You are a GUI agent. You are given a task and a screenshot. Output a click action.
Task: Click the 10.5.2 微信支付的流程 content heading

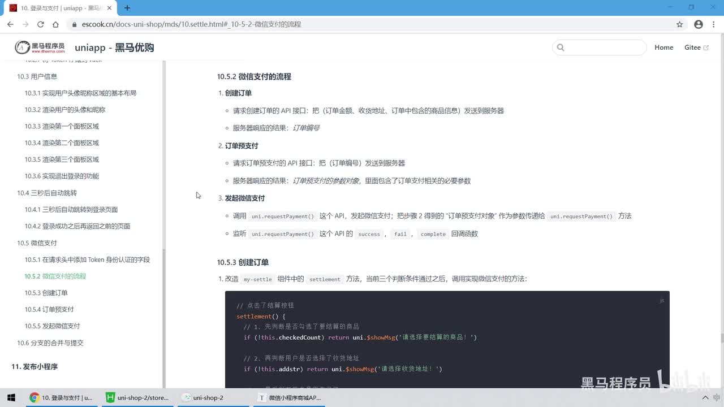[x=254, y=76]
